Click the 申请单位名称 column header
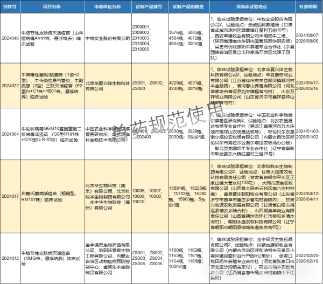Image resolution: width=323 pixels, height=284 pixels. click(108, 6)
